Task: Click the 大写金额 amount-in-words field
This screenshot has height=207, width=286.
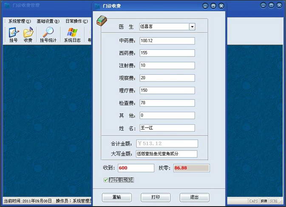Action: [x=167, y=154]
